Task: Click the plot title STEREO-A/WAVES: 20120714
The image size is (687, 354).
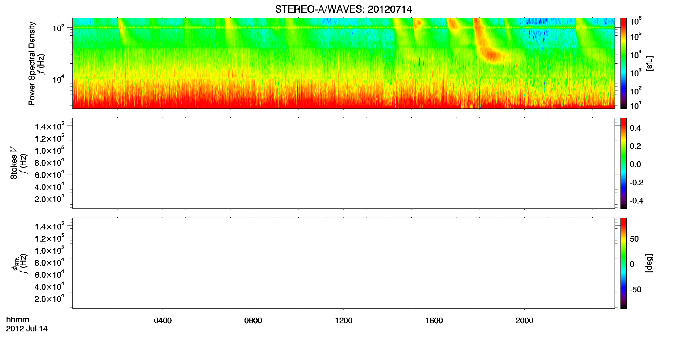Action: (x=343, y=10)
